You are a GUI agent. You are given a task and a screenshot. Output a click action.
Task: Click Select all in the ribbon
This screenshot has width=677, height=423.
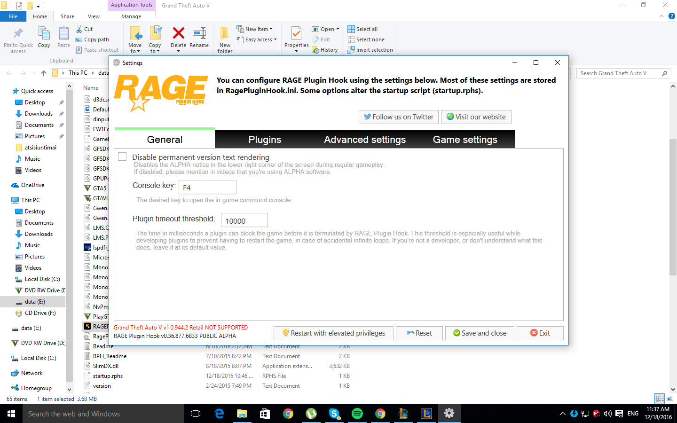[362, 29]
